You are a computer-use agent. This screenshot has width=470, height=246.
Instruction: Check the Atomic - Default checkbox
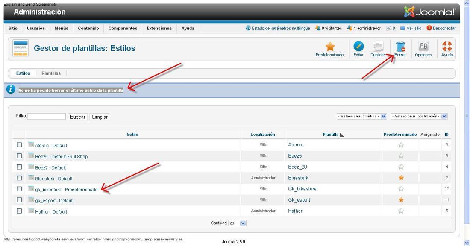tap(19, 145)
